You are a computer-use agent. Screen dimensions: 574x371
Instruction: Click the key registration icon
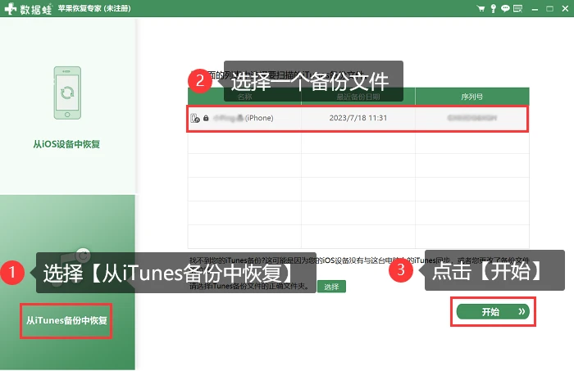(493, 8)
